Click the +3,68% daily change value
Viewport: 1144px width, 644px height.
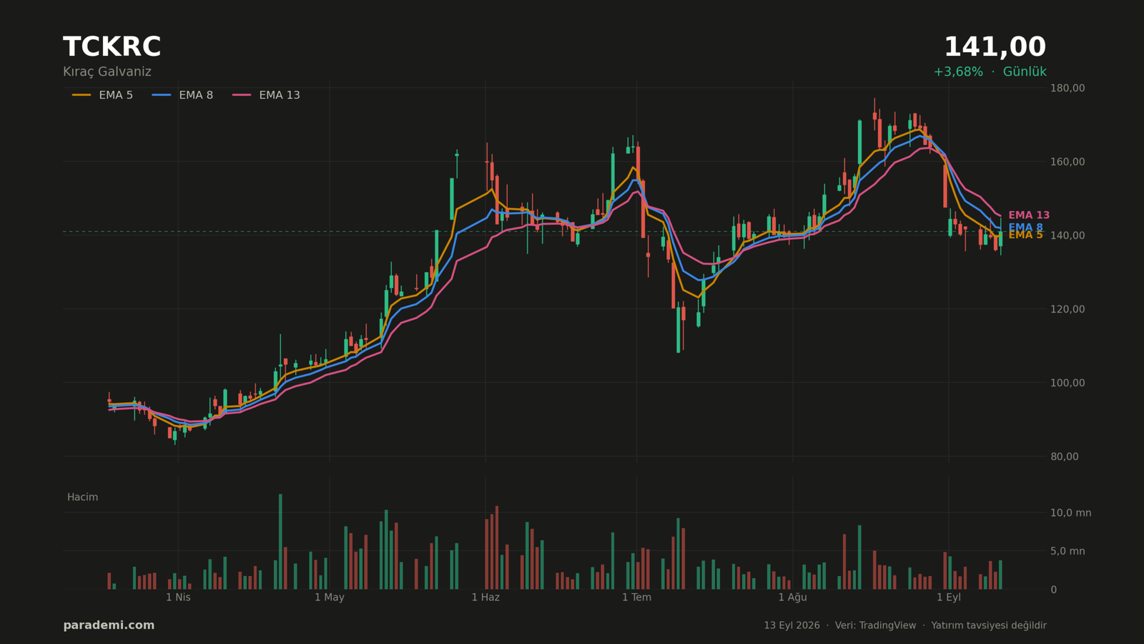point(958,72)
